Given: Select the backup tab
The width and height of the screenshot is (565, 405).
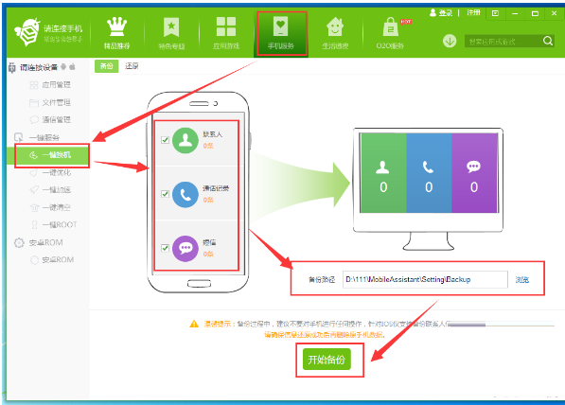Looking at the screenshot, I should pyautogui.click(x=106, y=66).
